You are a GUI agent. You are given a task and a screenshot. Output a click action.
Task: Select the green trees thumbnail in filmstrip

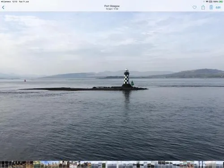[37, 164]
